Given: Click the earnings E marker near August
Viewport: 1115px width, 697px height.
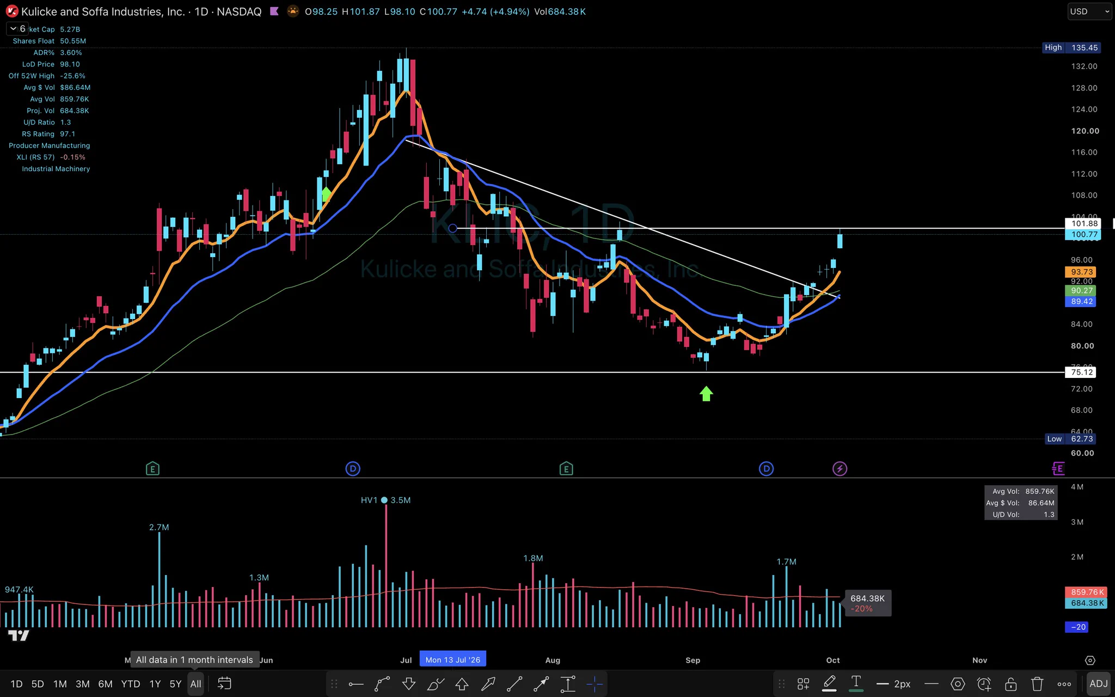Looking at the screenshot, I should coord(566,468).
